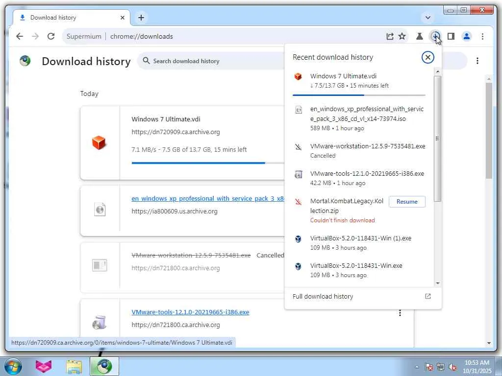Open the tab search dropdown chevron

click(x=427, y=17)
